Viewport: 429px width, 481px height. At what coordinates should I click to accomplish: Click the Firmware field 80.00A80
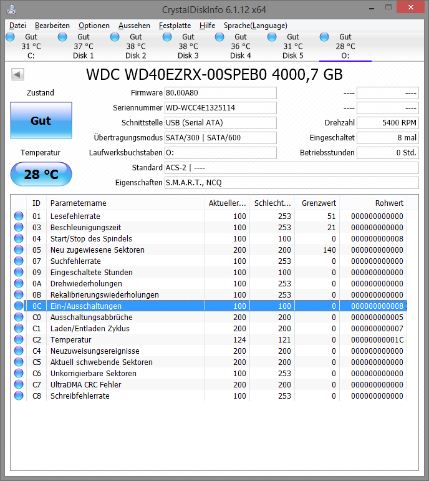221,93
